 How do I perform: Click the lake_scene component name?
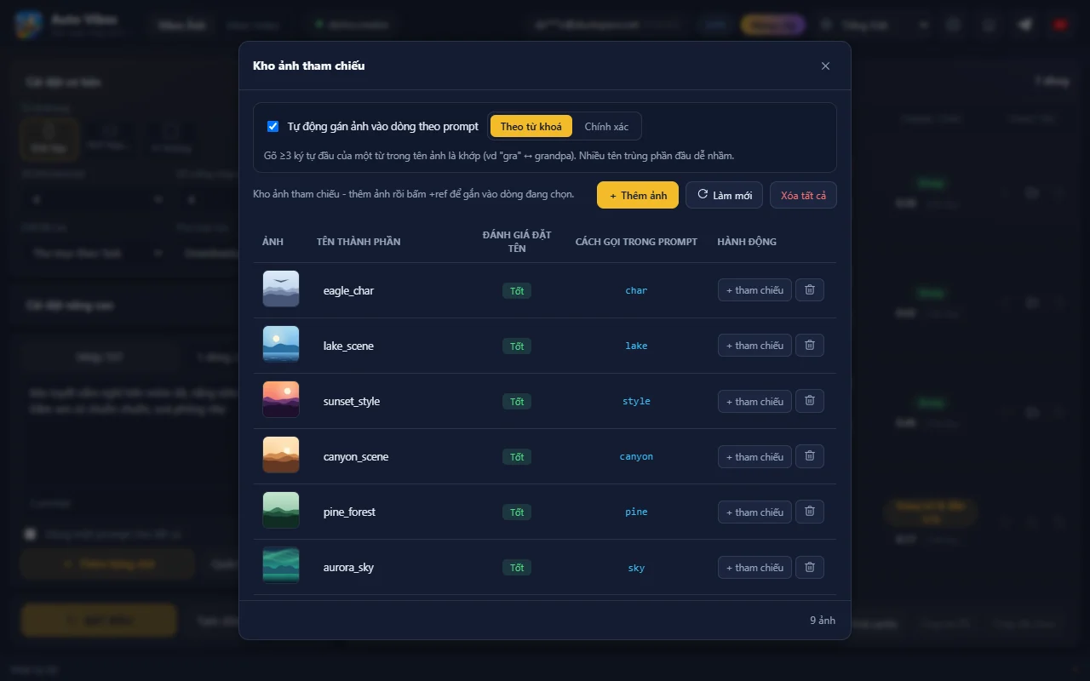(348, 346)
